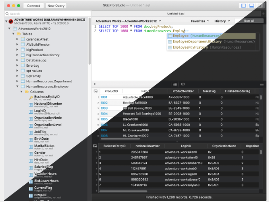Collapse the HumanResources.Employee table node
269x202 pixels.
pos(17,87)
